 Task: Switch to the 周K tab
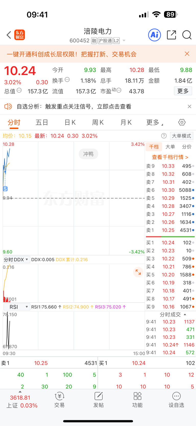[98, 123]
